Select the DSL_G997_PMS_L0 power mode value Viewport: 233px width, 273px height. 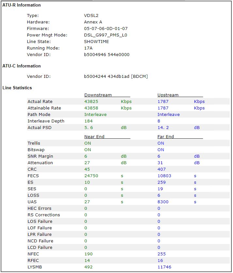(x=106, y=35)
